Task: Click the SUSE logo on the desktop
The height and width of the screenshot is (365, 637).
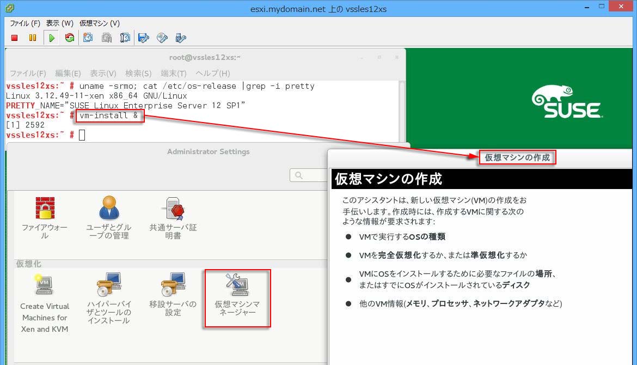Action: click(x=567, y=102)
